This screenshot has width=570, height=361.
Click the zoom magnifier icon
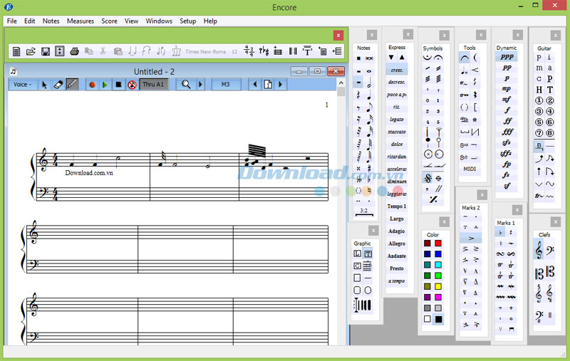coord(185,85)
